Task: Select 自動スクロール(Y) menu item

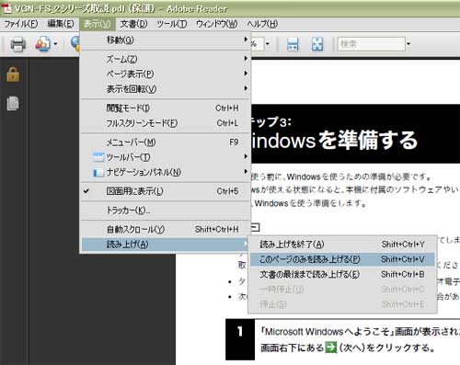Action: [166, 229]
